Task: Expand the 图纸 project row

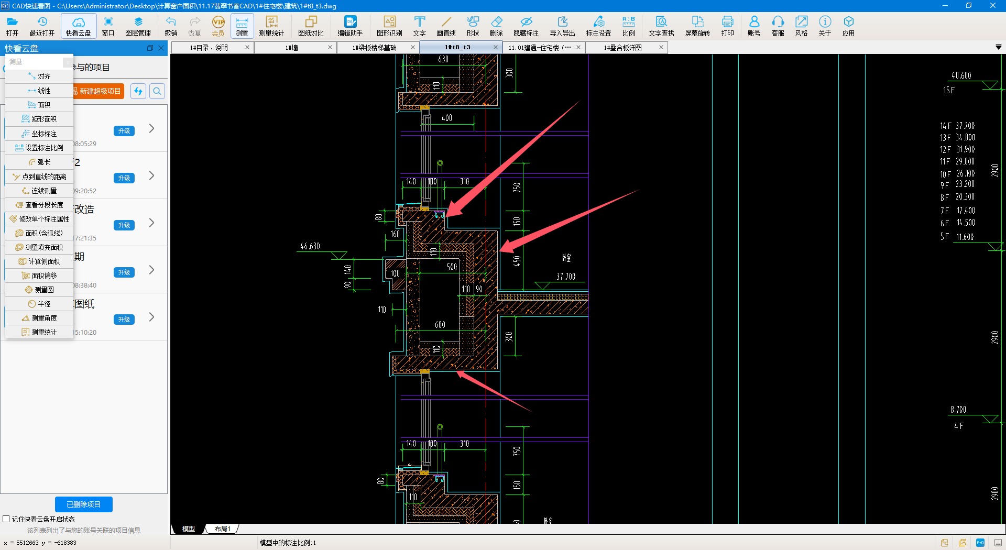Action: [x=151, y=317]
